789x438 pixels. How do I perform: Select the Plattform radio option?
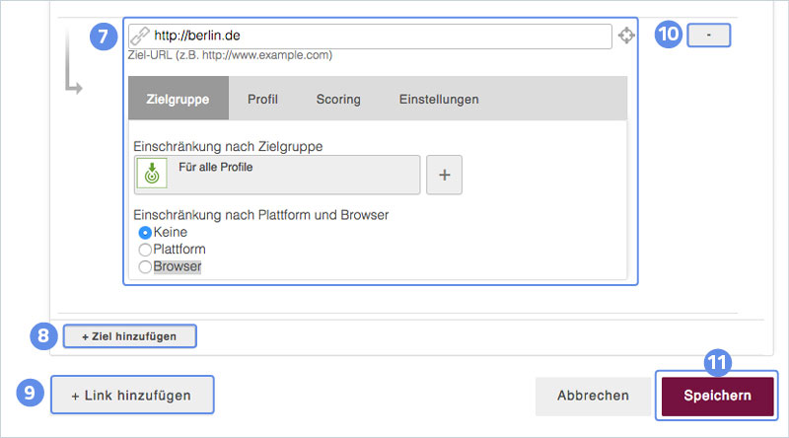[145, 249]
